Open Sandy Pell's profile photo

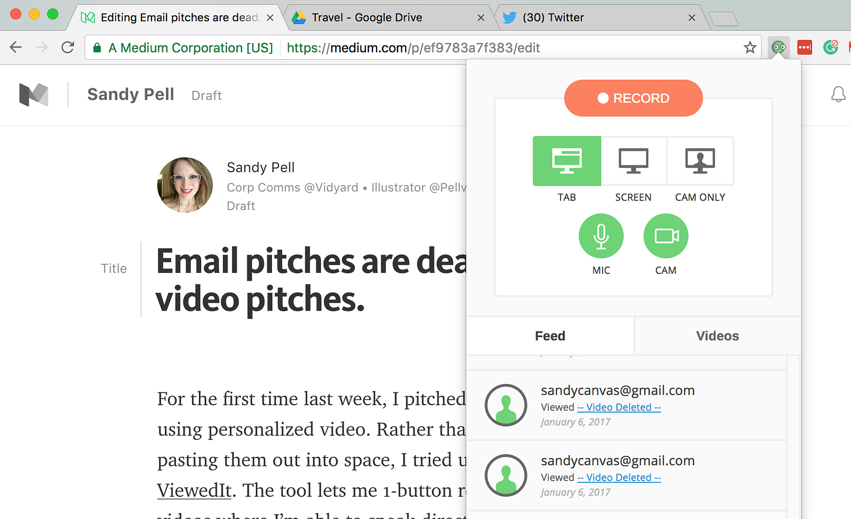pos(185,185)
